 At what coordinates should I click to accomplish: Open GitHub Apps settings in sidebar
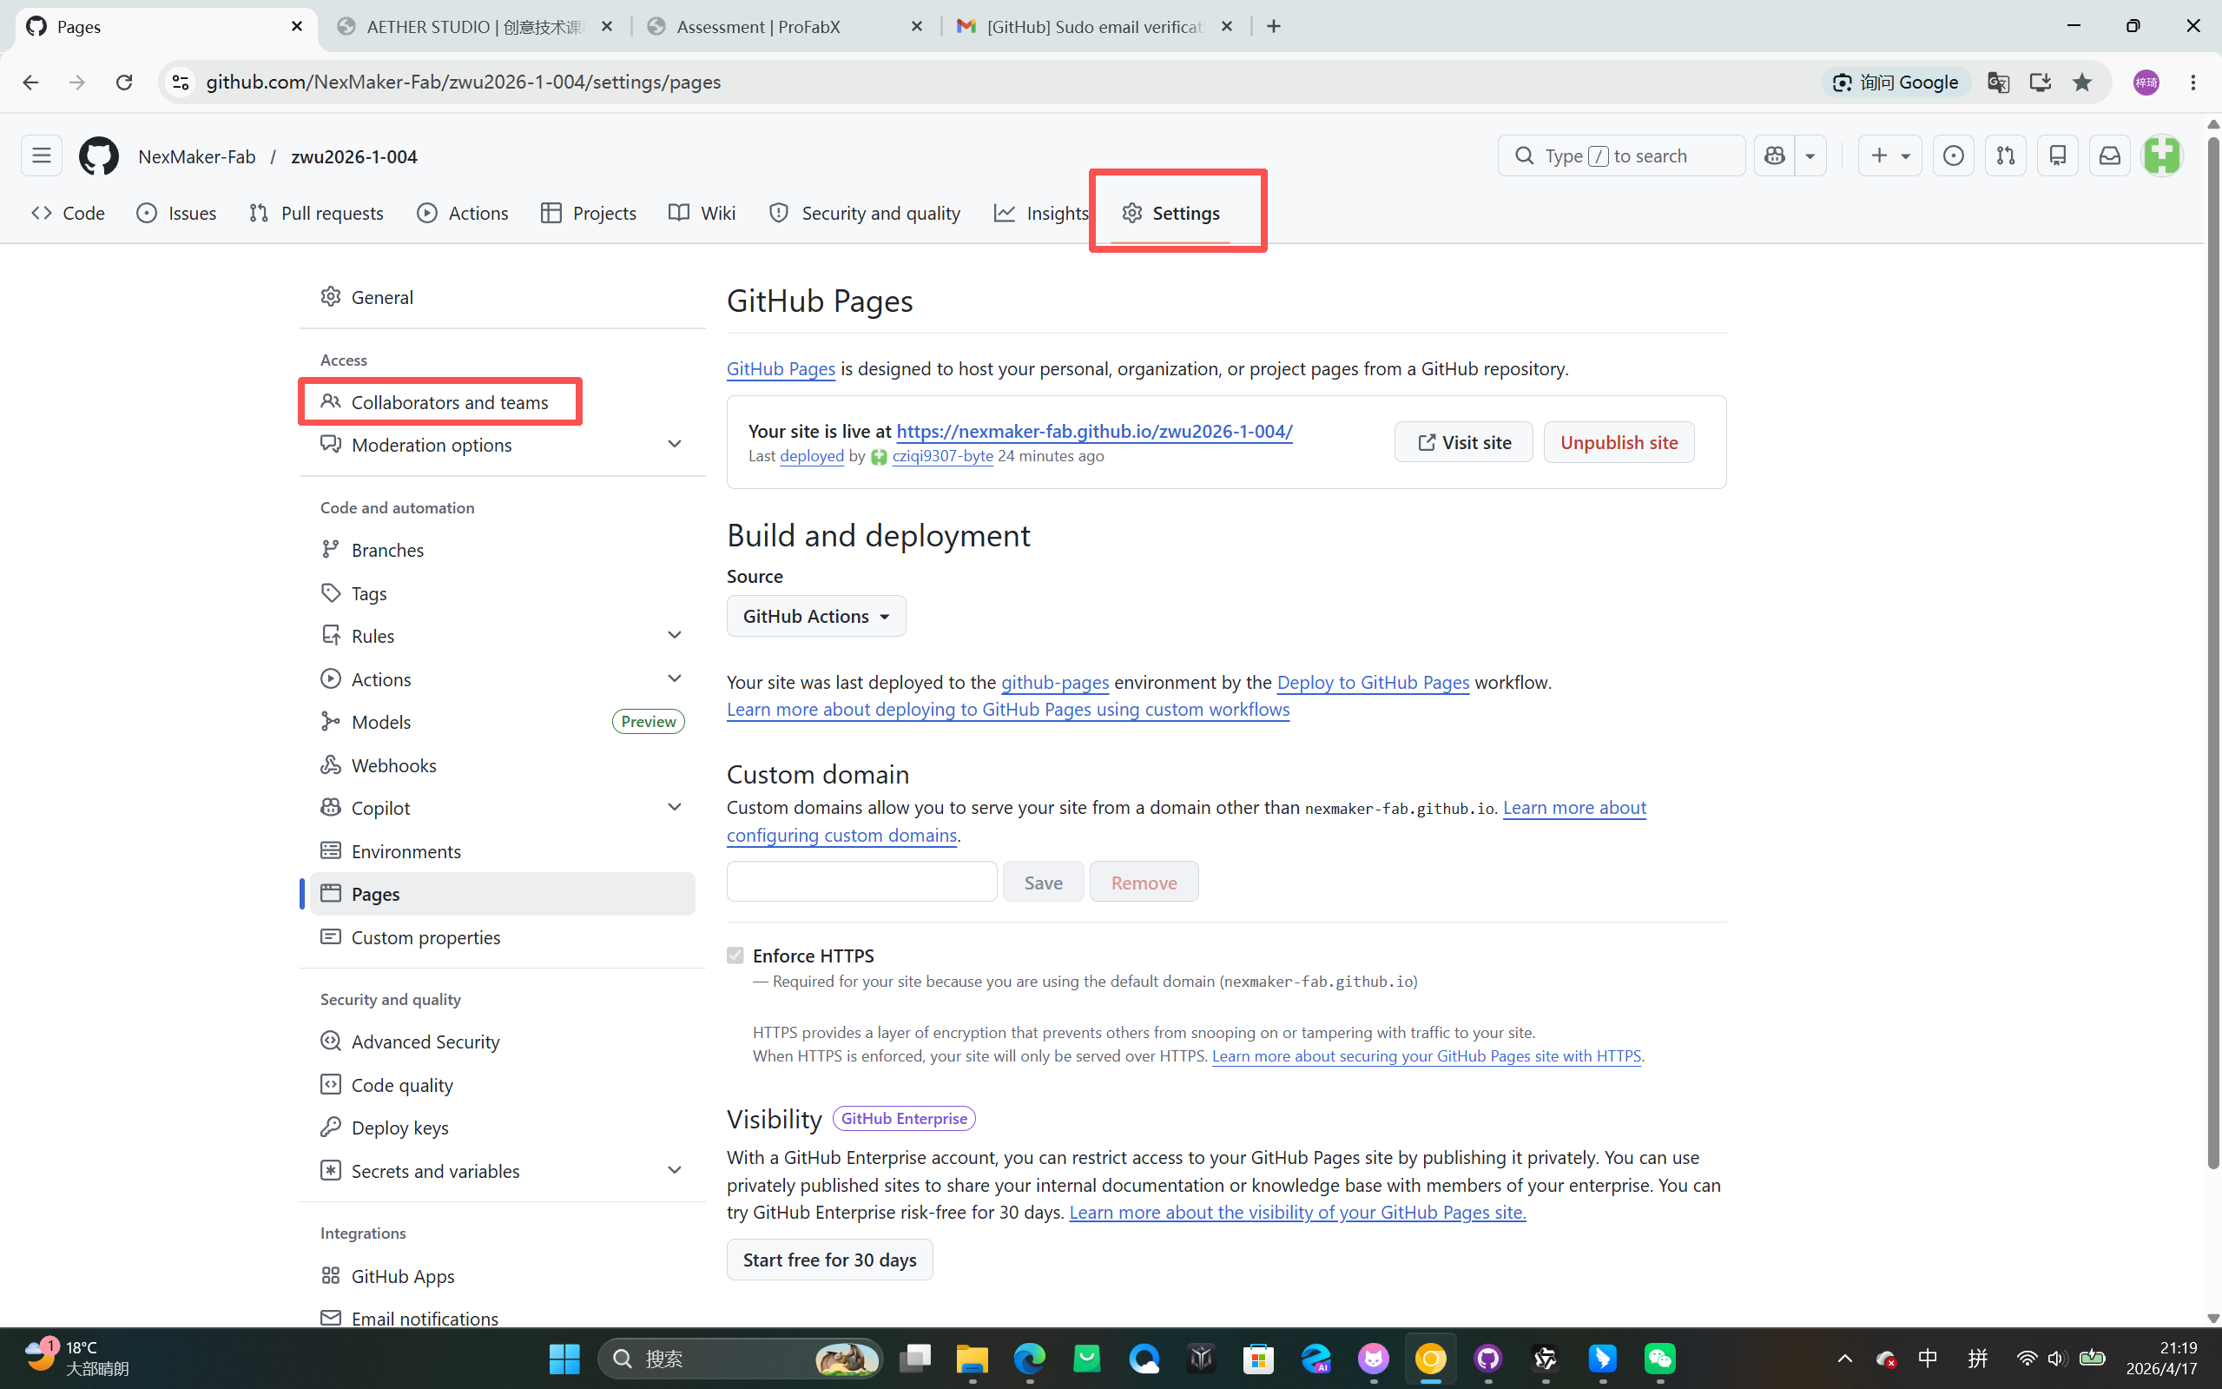tap(502, 1277)
